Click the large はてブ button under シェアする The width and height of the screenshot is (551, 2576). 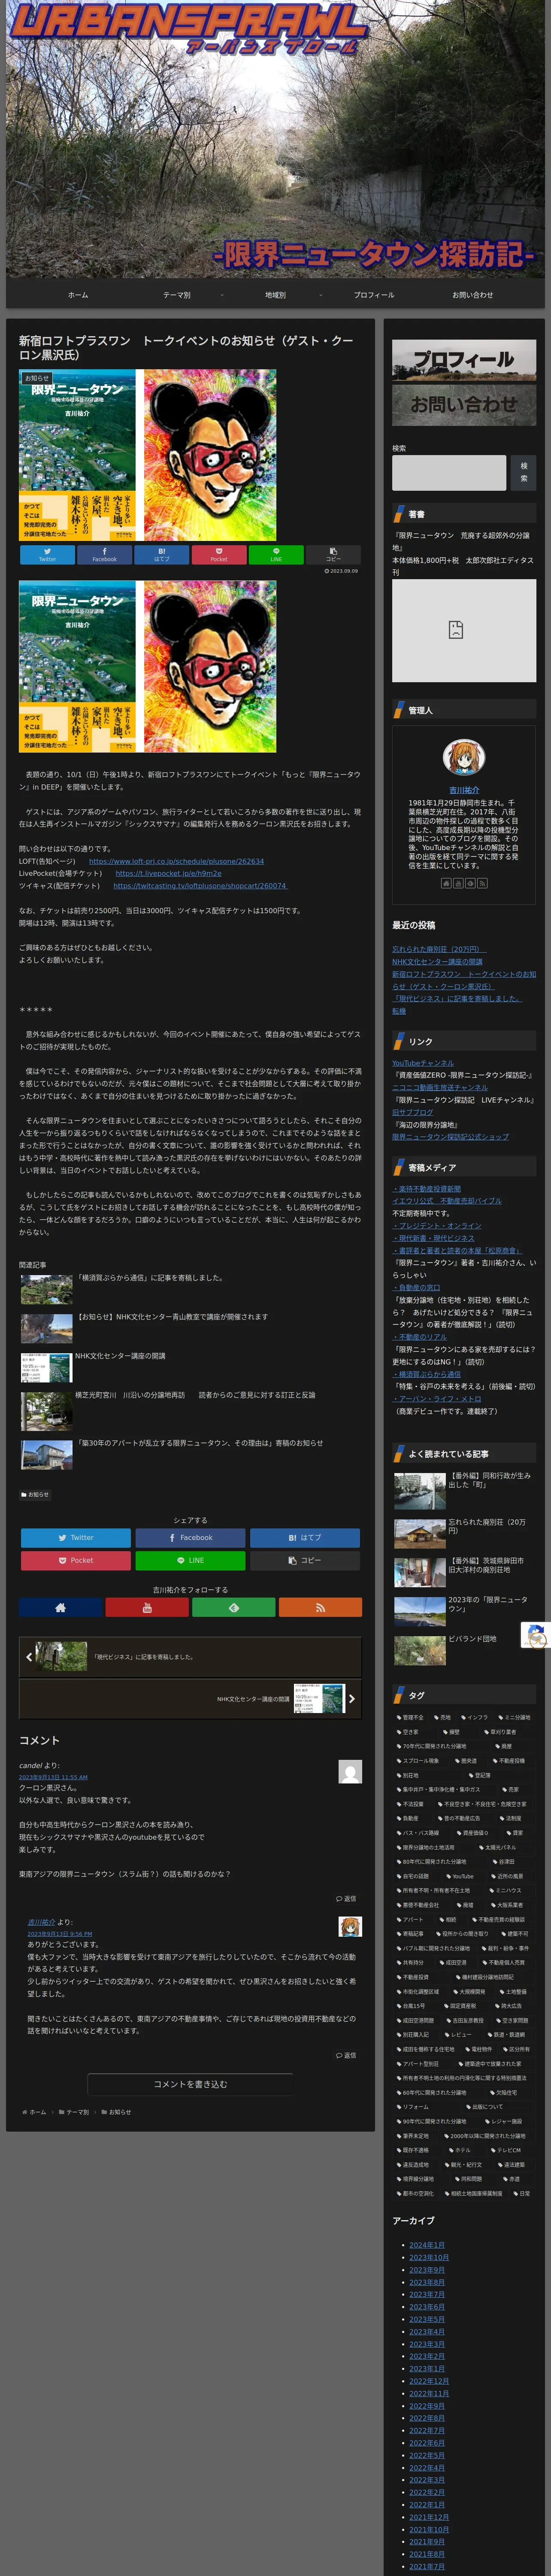point(305,1537)
